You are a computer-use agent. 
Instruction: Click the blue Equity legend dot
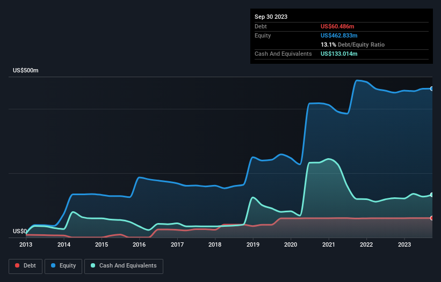coord(53,265)
